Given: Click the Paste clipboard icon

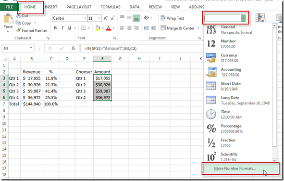Looking at the screenshot, I should pyautogui.click(x=8, y=19).
